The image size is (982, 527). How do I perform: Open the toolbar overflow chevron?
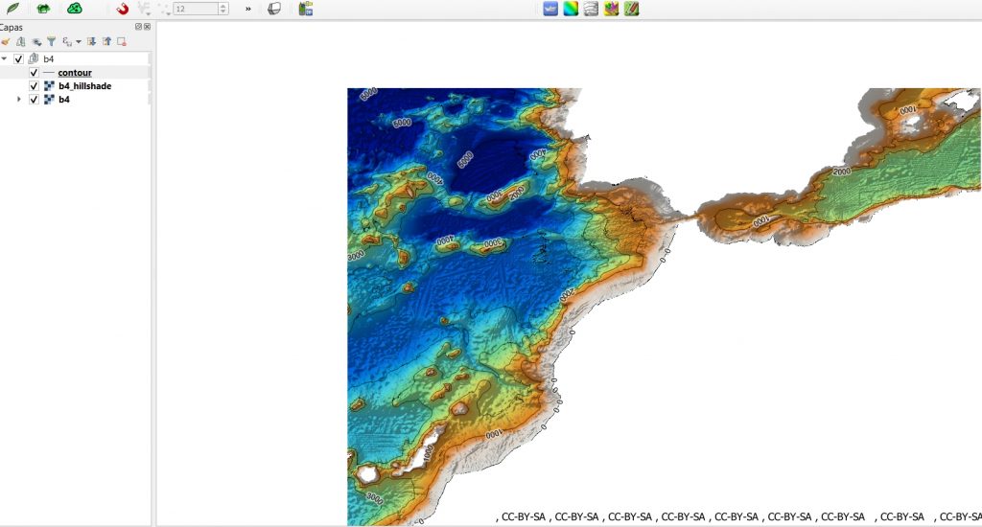point(248,9)
